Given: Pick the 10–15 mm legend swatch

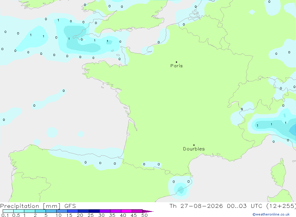Looking at the screenshot, I should point(62,211).
